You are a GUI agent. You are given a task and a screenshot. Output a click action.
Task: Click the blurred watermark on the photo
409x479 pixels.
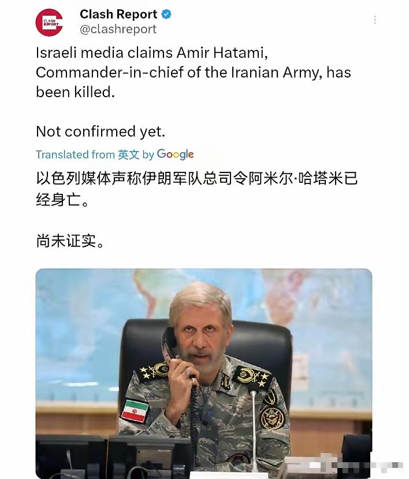pos(356,465)
